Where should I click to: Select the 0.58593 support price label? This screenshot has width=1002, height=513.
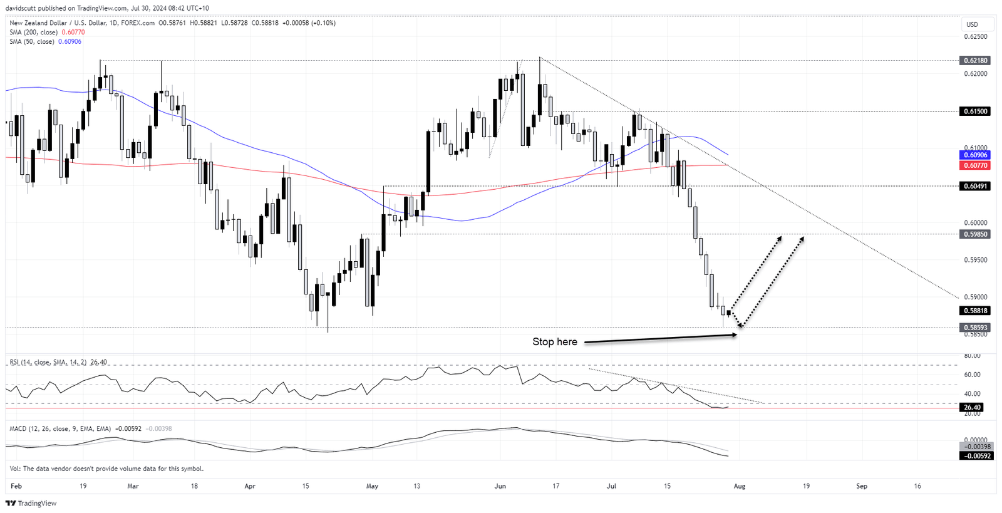tap(975, 327)
